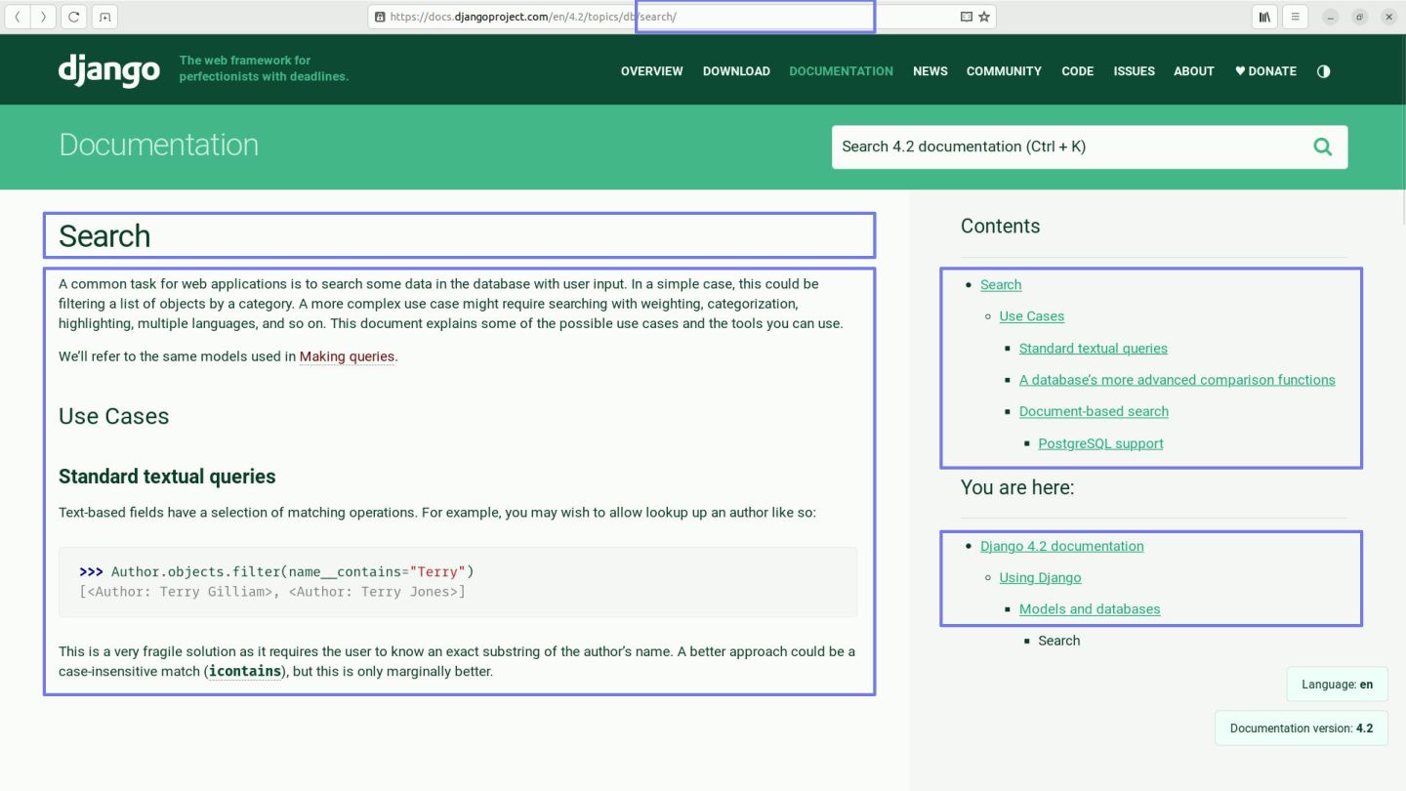Go forward using the browser forward arrow

[x=43, y=17]
